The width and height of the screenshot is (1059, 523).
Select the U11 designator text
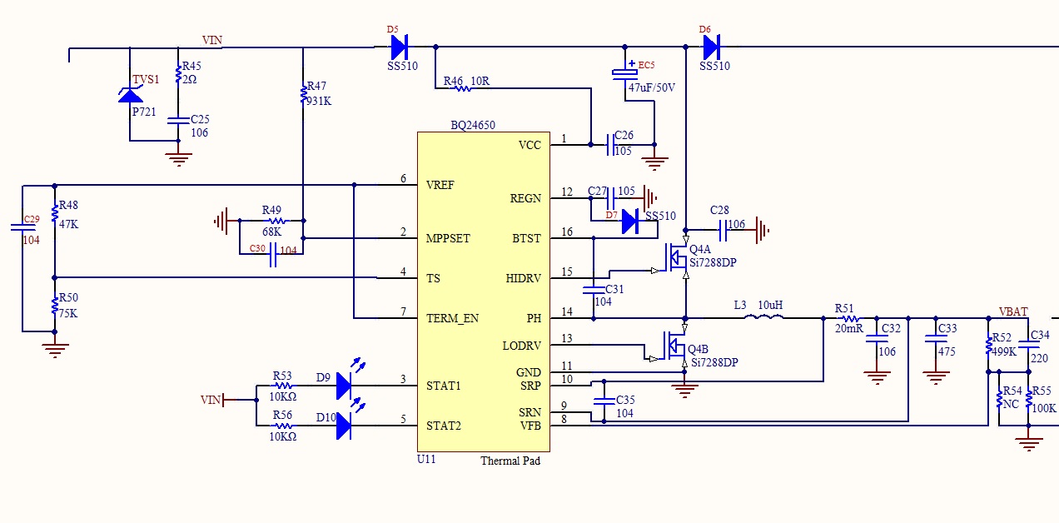427,460
